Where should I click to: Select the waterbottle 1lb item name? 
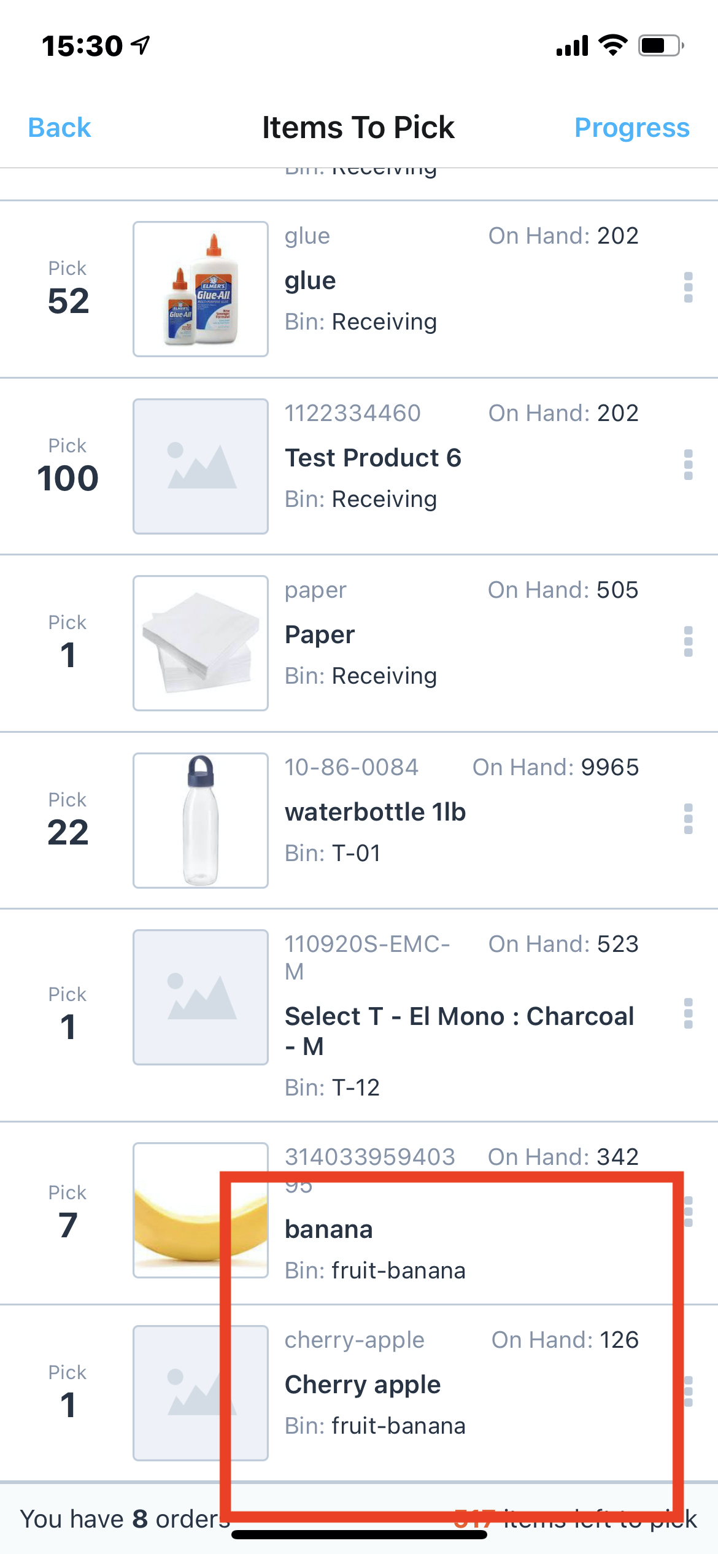point(376,812)
